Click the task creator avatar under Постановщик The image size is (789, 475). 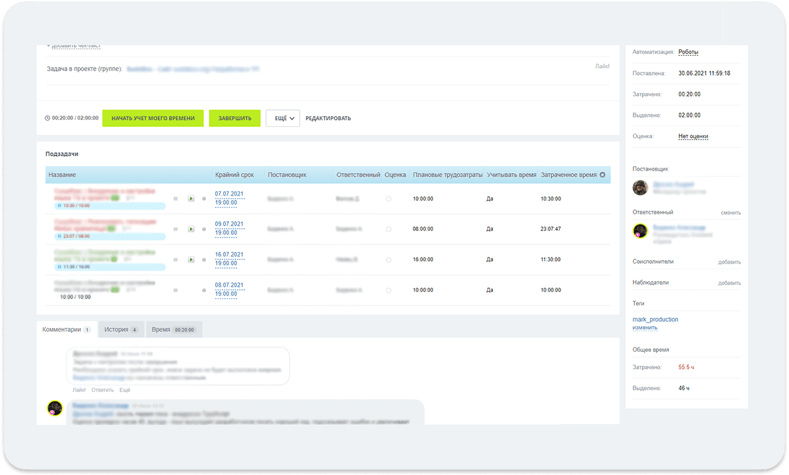[x=640, y=187]
